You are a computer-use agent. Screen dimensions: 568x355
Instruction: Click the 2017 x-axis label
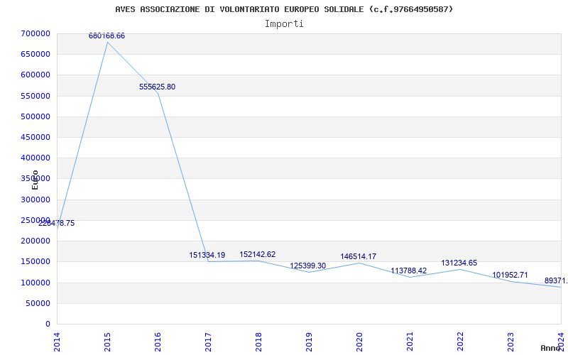pyautogui.click(x=208, y=342)
